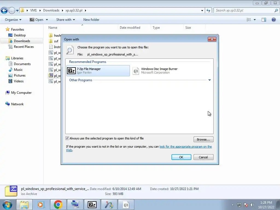Open the Windows Start button

pyautogui.click(x=7, y=205)
